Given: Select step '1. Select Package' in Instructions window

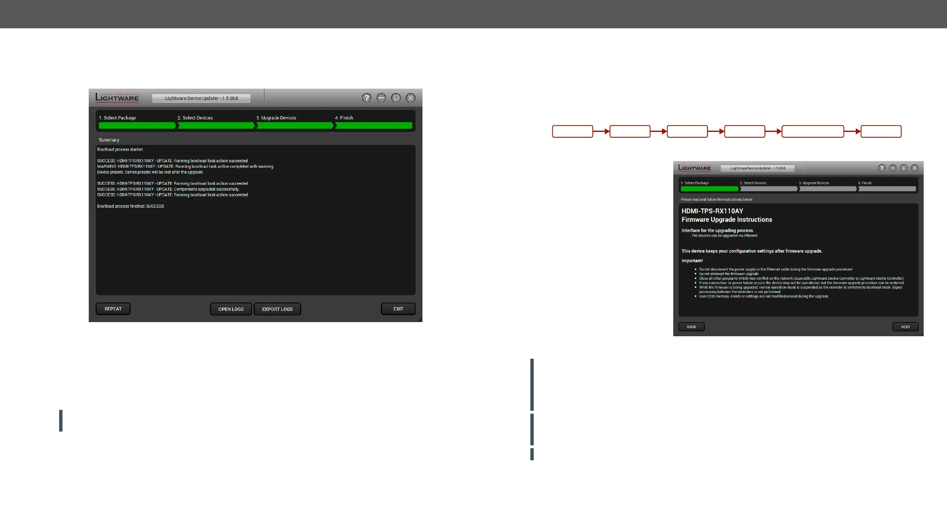Looking at the screenshot, I should (695, 183).
